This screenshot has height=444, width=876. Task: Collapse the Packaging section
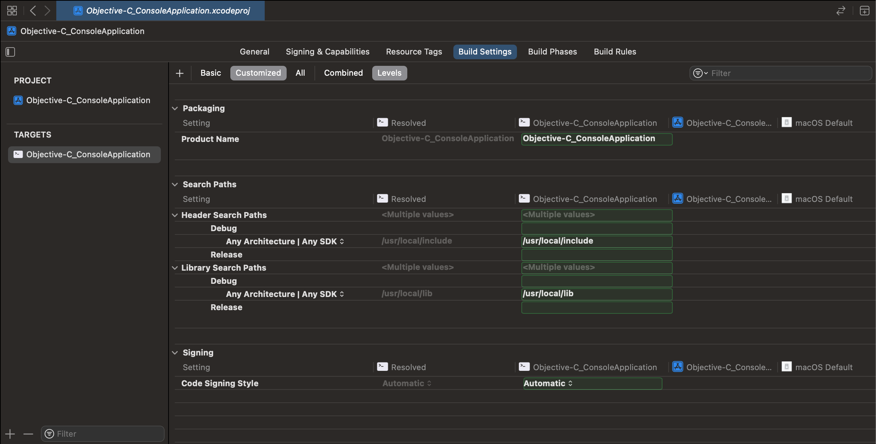coord(175,109)
